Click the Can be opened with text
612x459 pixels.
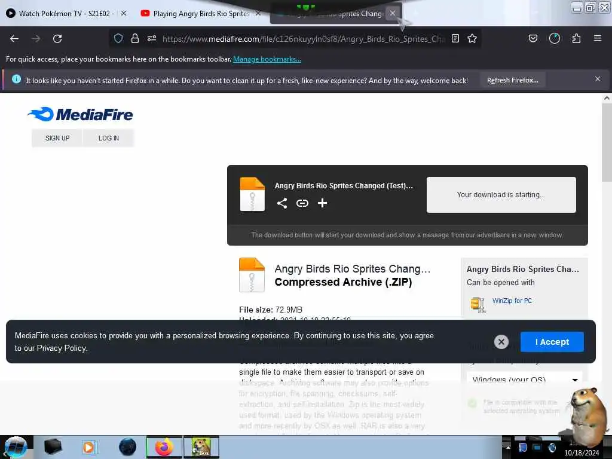point(500,282)
